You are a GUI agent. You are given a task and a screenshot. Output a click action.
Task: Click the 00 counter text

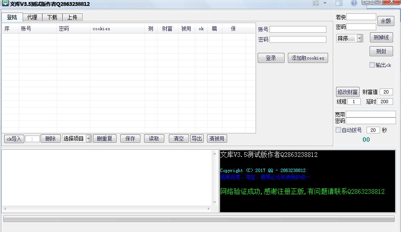click(366, 140)
